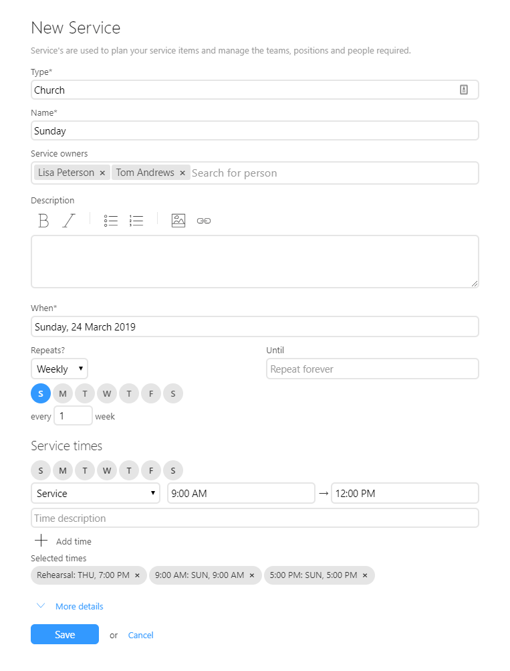Open the Service time type dropdown
This screenshot has height=671, width=510.
[x=96, y=494]
